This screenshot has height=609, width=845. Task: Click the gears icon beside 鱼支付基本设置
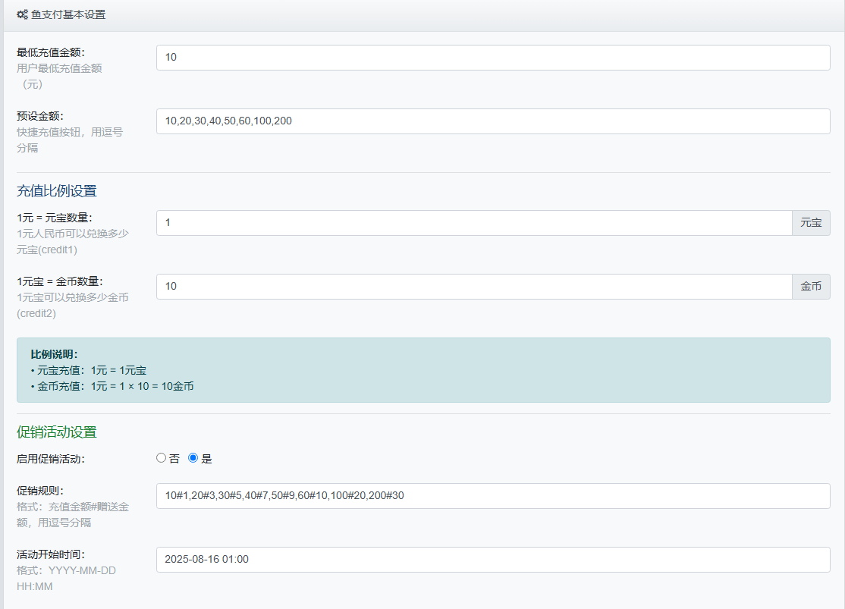coord(22,14)
